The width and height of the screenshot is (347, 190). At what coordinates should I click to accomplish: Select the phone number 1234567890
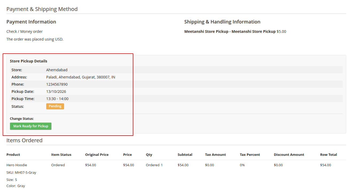[x=57, y=84]
